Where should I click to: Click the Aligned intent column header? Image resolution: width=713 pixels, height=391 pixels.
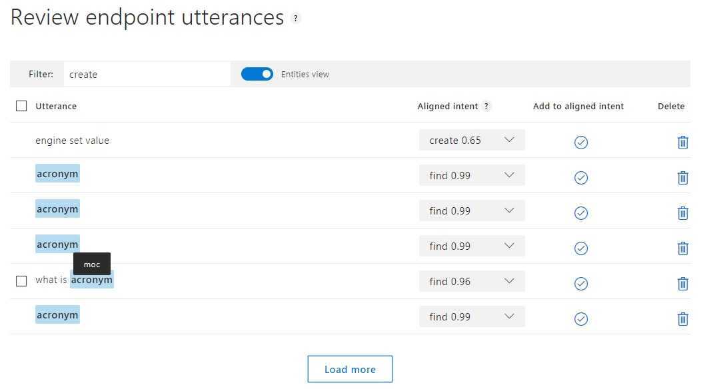click(x=447, y=107)
